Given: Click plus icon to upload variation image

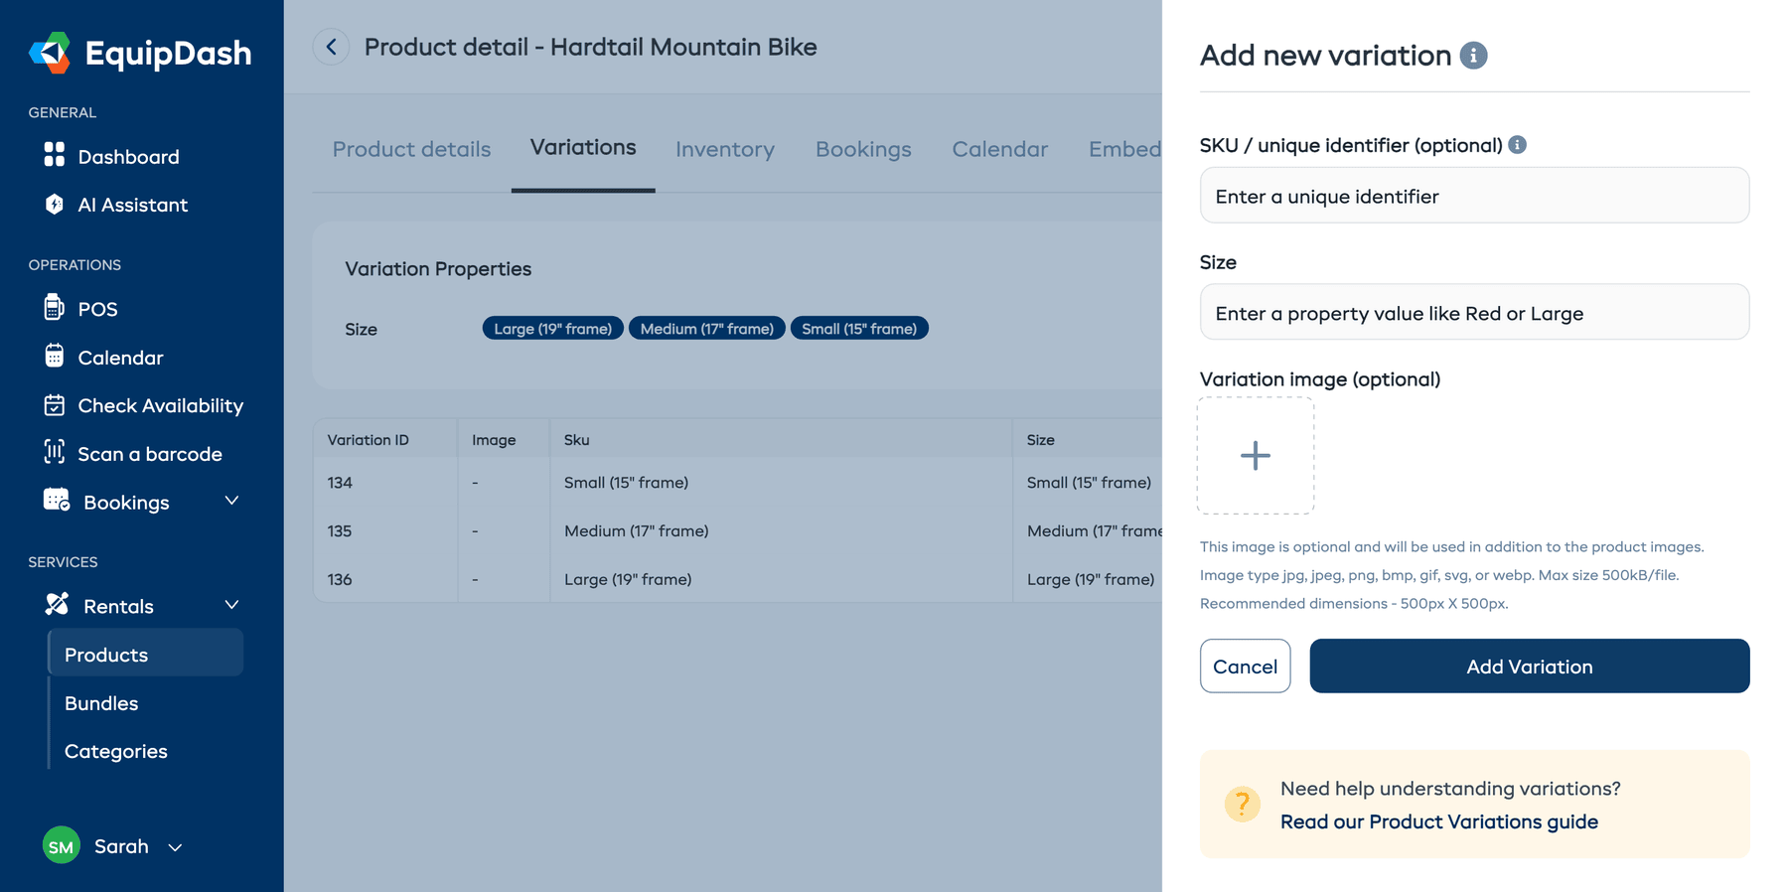Looking at the screenshot, I should (1256, 456).
